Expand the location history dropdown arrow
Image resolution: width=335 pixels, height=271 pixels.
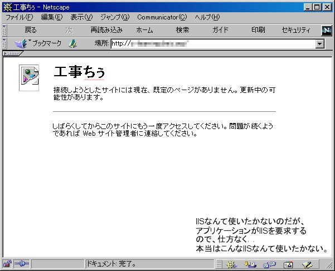click(x=320, y=44)
